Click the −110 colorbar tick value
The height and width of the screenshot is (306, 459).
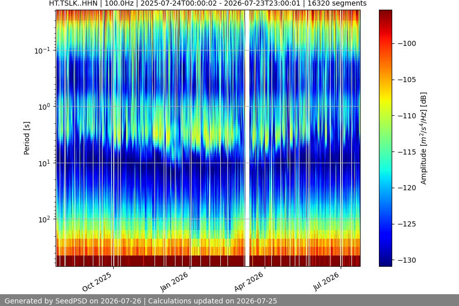coord(407,116)
